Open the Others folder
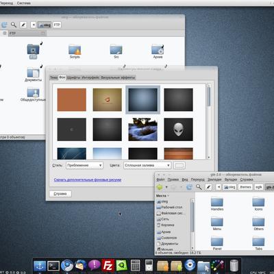The height and width of the screenshot is (274, 274). [258, 224]
